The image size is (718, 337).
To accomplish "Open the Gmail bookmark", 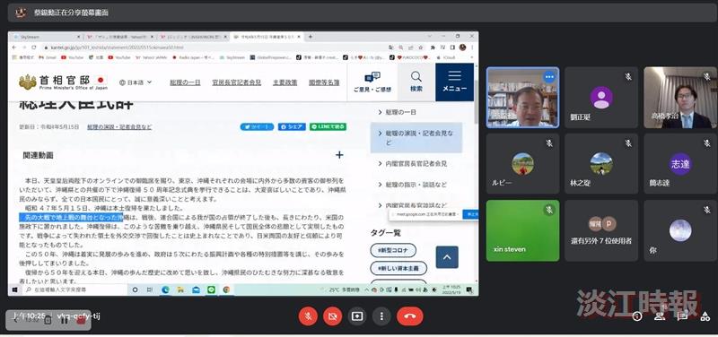I will [48, 57].
